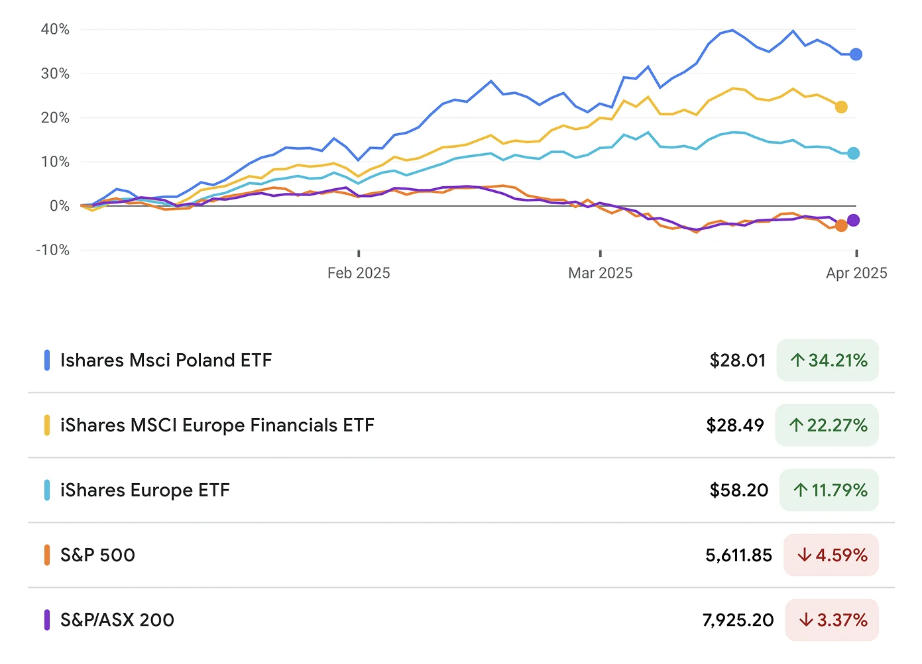922x664 pixels.
Task: Open the S&P 500 index entry
Action: [97, 555]
